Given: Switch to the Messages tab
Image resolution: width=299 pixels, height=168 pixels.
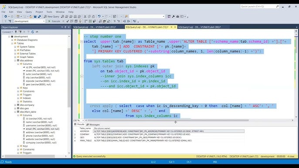Looking at the screenshot, I should [x=93, y=124].
